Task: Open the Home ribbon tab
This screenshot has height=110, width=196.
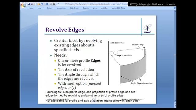Action: [31, 8]
